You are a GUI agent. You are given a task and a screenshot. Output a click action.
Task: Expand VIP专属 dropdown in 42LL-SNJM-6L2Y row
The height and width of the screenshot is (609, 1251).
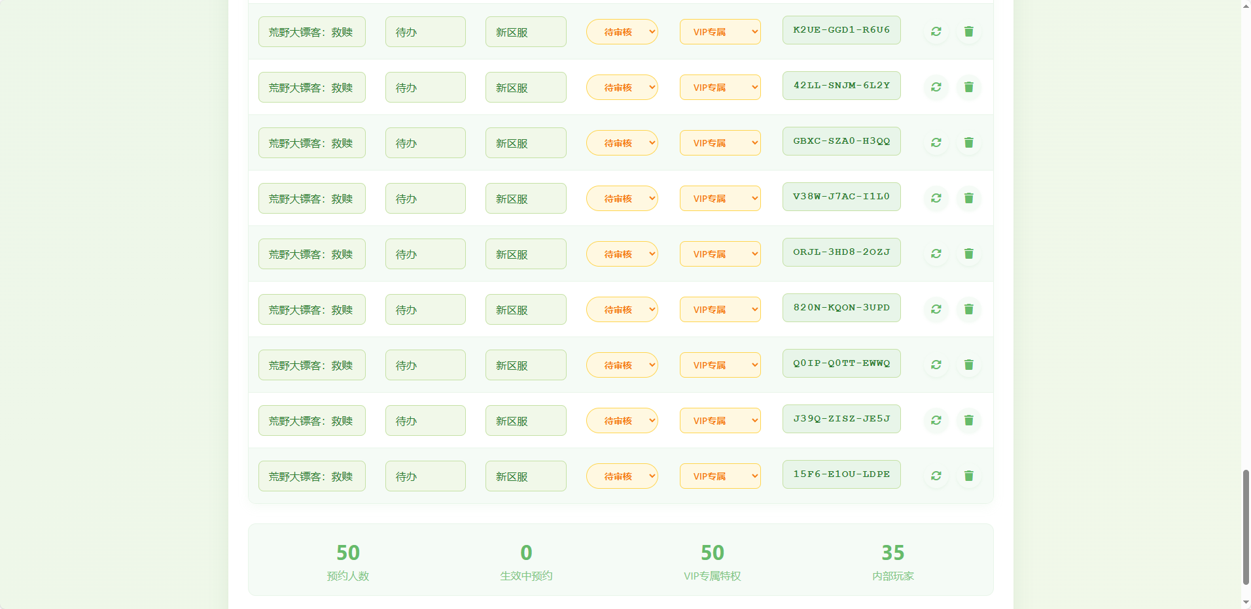click(720, 87)
